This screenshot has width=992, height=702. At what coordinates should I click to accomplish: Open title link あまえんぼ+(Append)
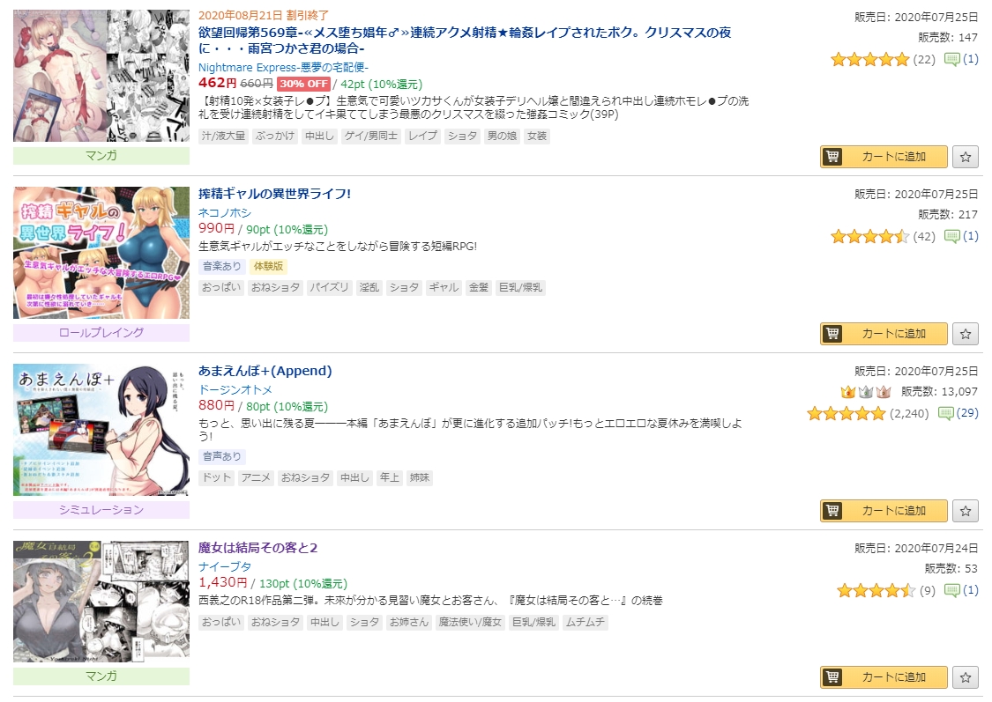(x=265, y=371)
